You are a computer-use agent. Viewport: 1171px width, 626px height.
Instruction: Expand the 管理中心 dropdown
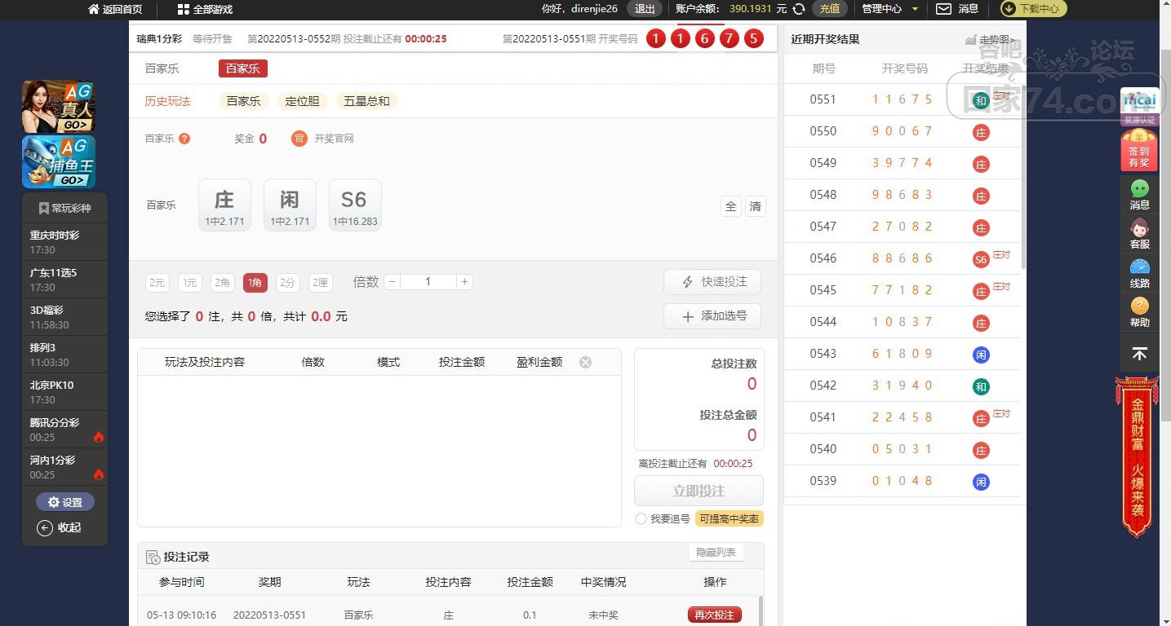coord(890,9)
